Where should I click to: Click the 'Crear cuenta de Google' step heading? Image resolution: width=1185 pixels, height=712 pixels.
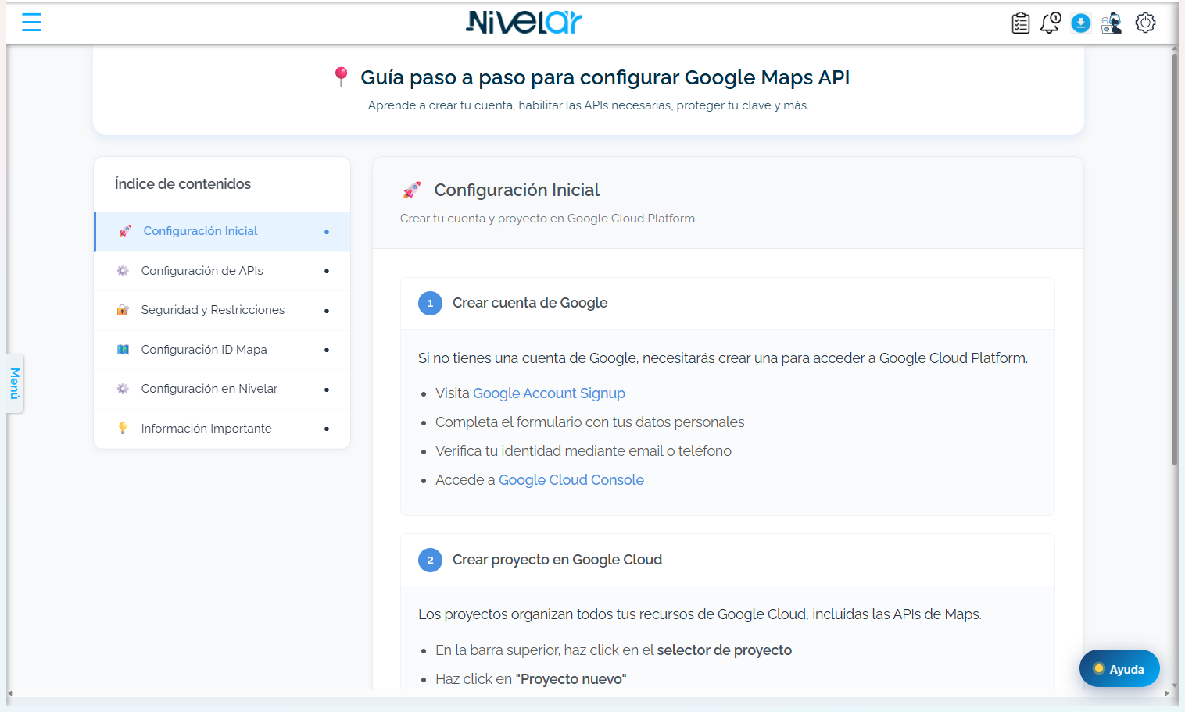point(530,303)
